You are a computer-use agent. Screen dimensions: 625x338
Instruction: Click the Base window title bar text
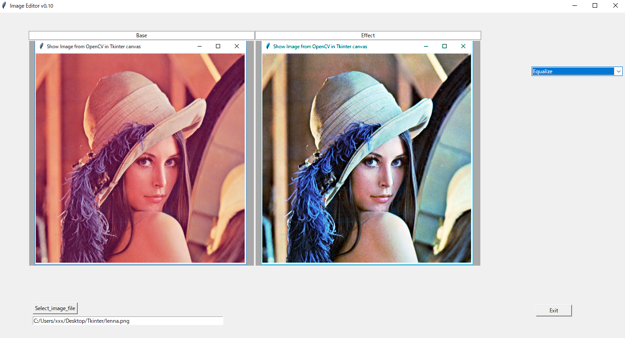pos(94,46)
